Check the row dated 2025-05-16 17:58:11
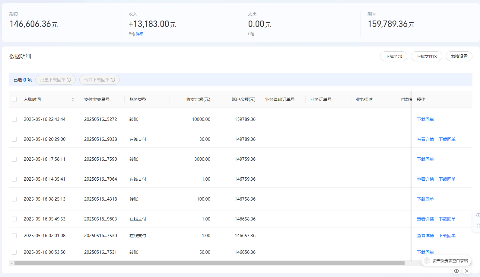Image resolution: width=480 pixels, height=277 pixels. coord(14,159)
